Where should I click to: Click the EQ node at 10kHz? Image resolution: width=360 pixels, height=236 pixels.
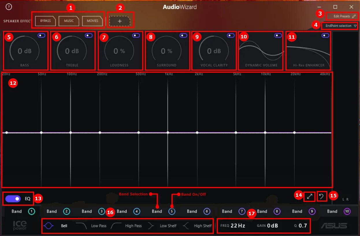[x=265, y=133]
